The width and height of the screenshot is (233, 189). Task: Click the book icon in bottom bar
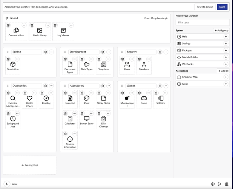227,184
